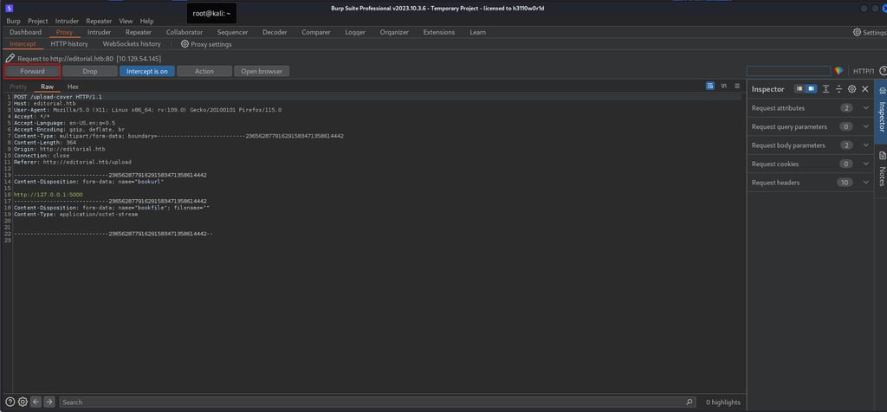Image resolution: width=887 pixels, height=412 pixels.
Task: Open the Comparer tab
Action: 315,32
